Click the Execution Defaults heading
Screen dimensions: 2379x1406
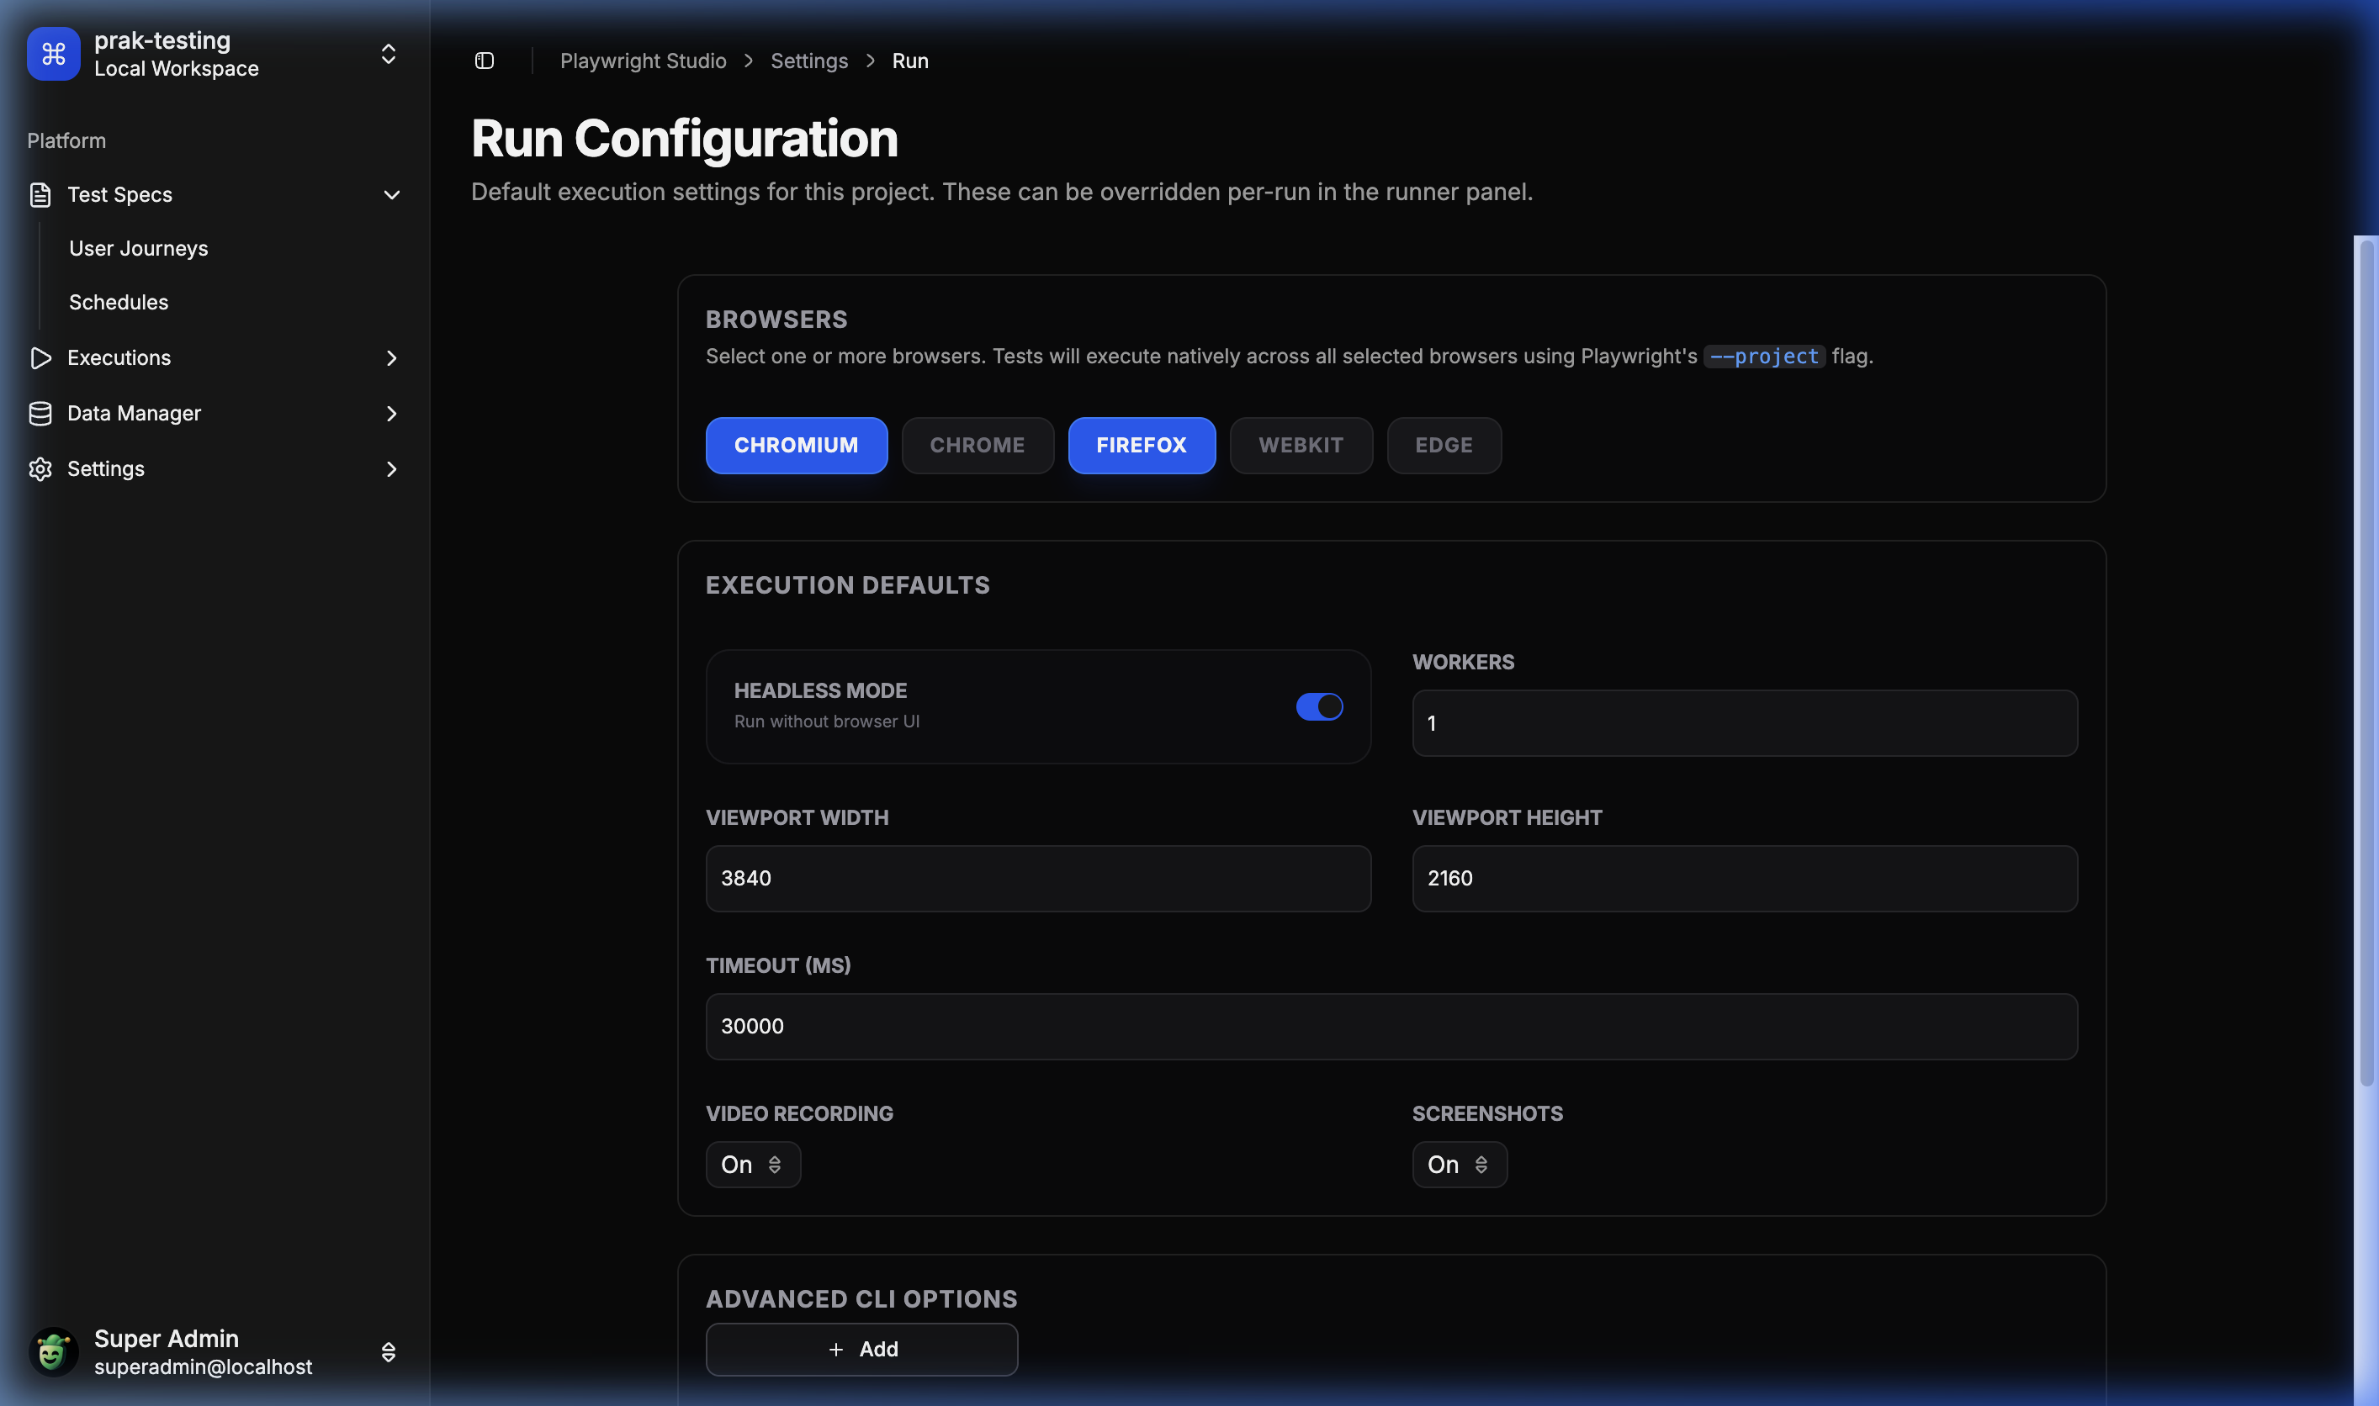coord(847,584)
